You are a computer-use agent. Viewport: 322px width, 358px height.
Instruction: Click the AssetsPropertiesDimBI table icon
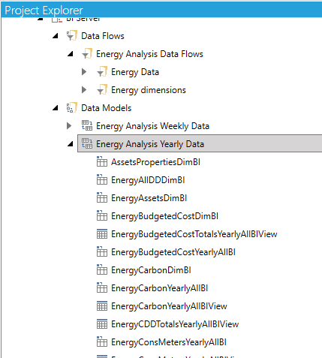click(x=102, y=161)
